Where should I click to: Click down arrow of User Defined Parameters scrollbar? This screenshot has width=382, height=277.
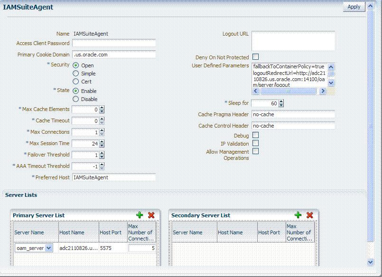coord(331,83)
